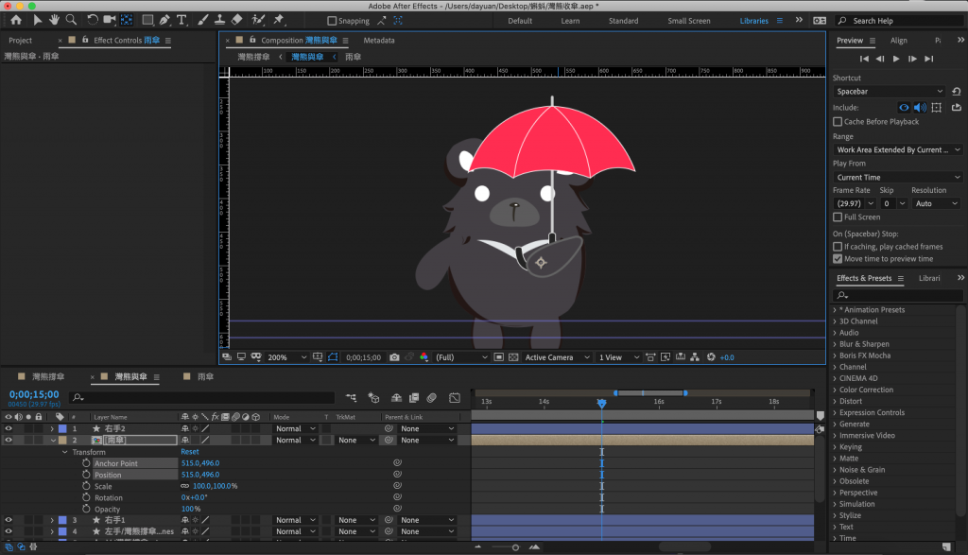Click Reset for Transform properties
968x555 pixels.
pyautogui.click(x=189, y=452)
